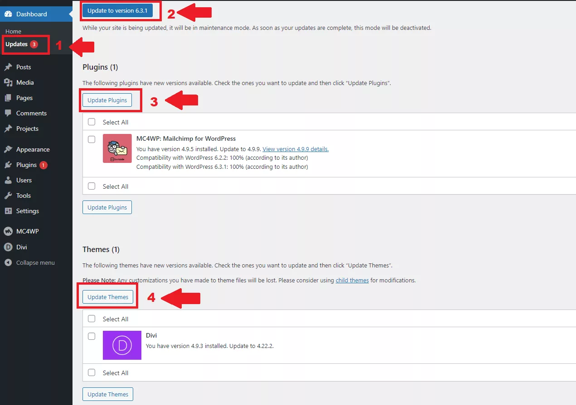Click the lower Update Plugins button
Image resolution: width=576 pixels, height=405 pixels.
(x=107, y=207)
